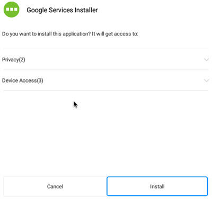Click the green Google Services Installer icon
This screenshot has width=212, height=199.
tap(12, 10)
